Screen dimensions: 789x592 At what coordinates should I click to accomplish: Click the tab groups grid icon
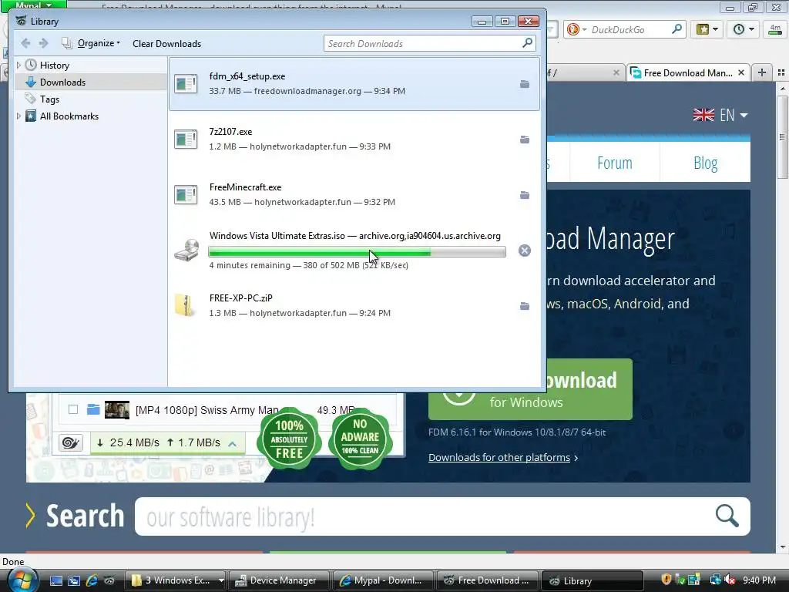pos(781,72)
